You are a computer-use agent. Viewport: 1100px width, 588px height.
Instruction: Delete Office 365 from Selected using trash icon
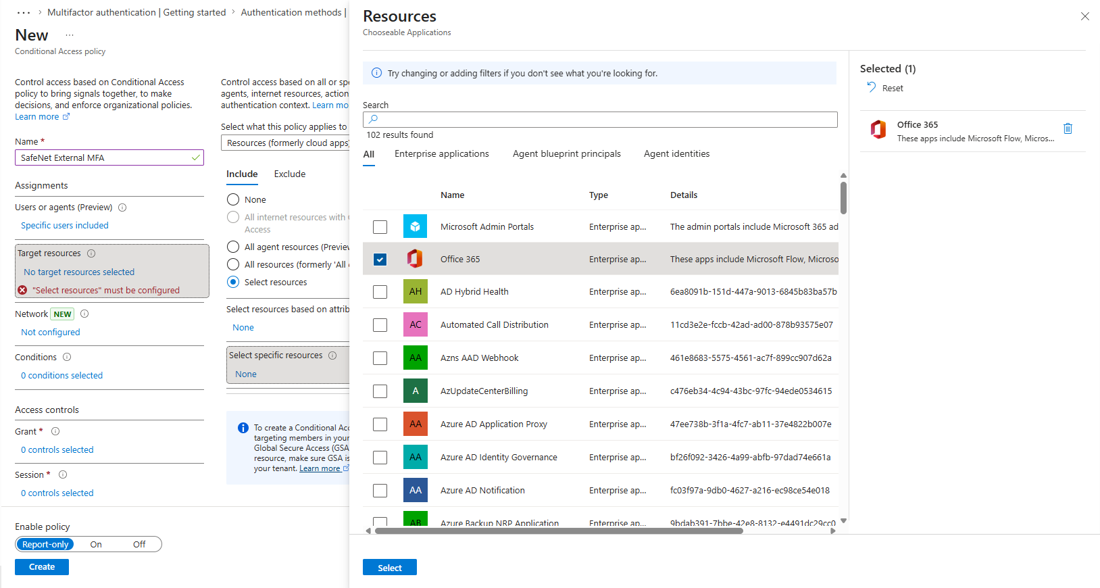coord(1068,128)
